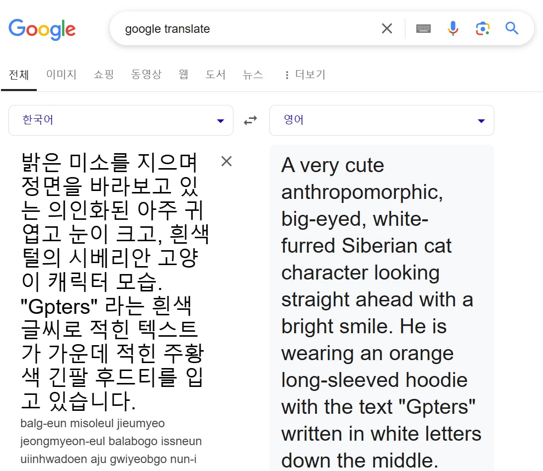Start voice search with microphone icon

(453, 29)
